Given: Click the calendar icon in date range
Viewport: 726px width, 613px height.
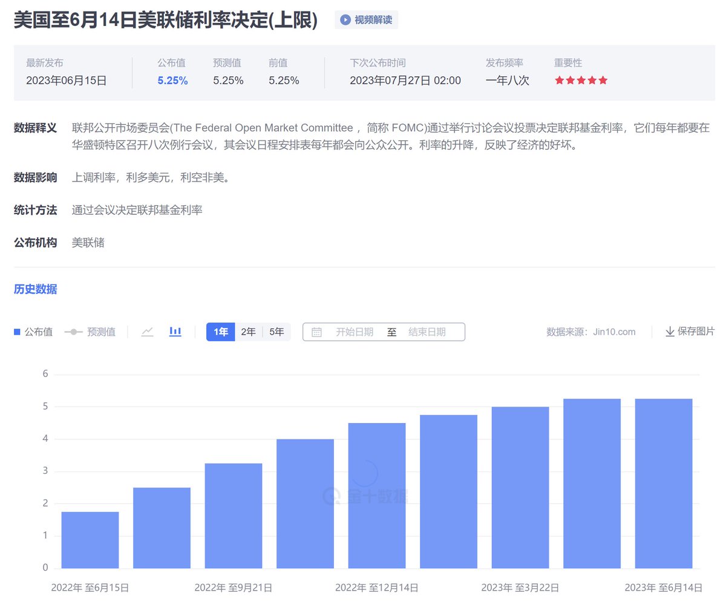Looking at the screenshot, I should (316, 332).
